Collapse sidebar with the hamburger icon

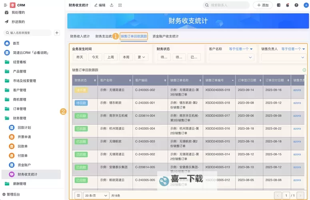[5, 5]
